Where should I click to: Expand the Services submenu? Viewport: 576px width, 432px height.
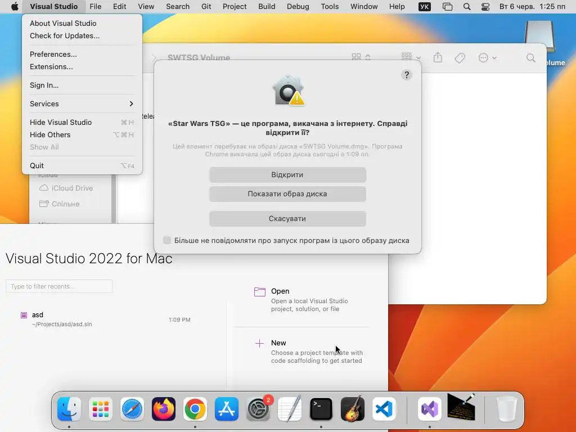82,103
